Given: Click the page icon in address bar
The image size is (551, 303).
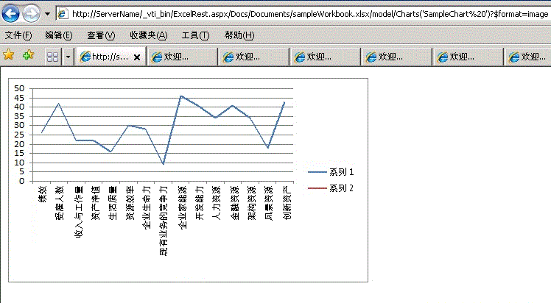Looking at the screenshot, I should [x=62, y=14].
